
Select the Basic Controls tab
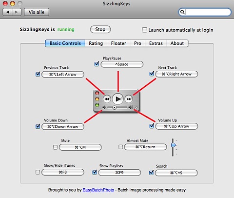click(x=65, y=43)
